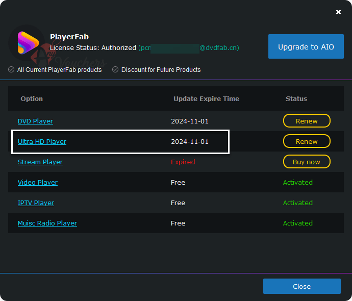Click the All Current PlayerFab products checkmark
The image size is (352, 301).
tap(11, 69)
